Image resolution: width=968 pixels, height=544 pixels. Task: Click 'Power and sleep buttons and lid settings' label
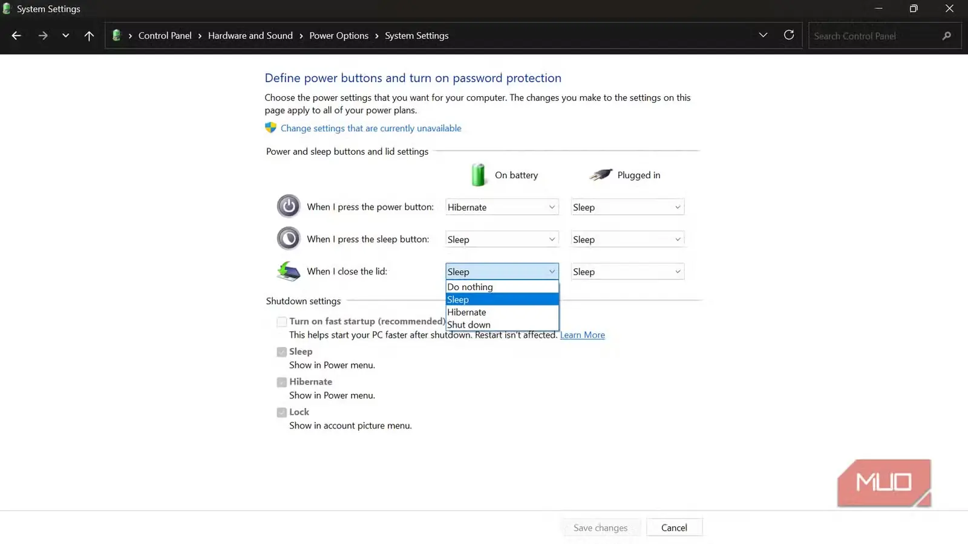point(347,152)
